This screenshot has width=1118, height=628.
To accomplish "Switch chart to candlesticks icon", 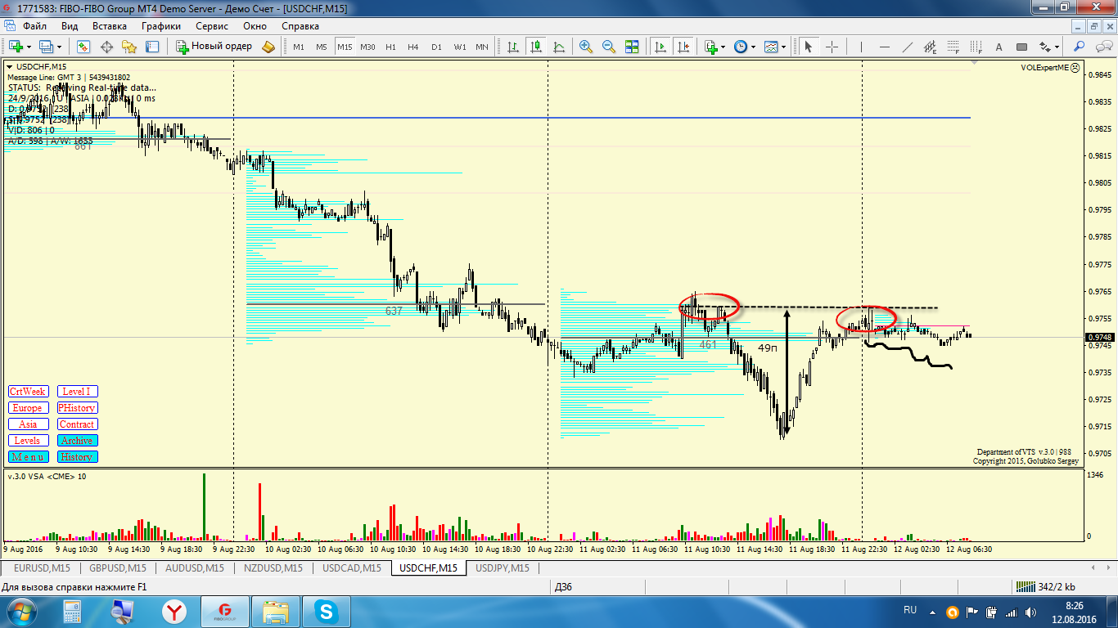I will click(537, 47).
